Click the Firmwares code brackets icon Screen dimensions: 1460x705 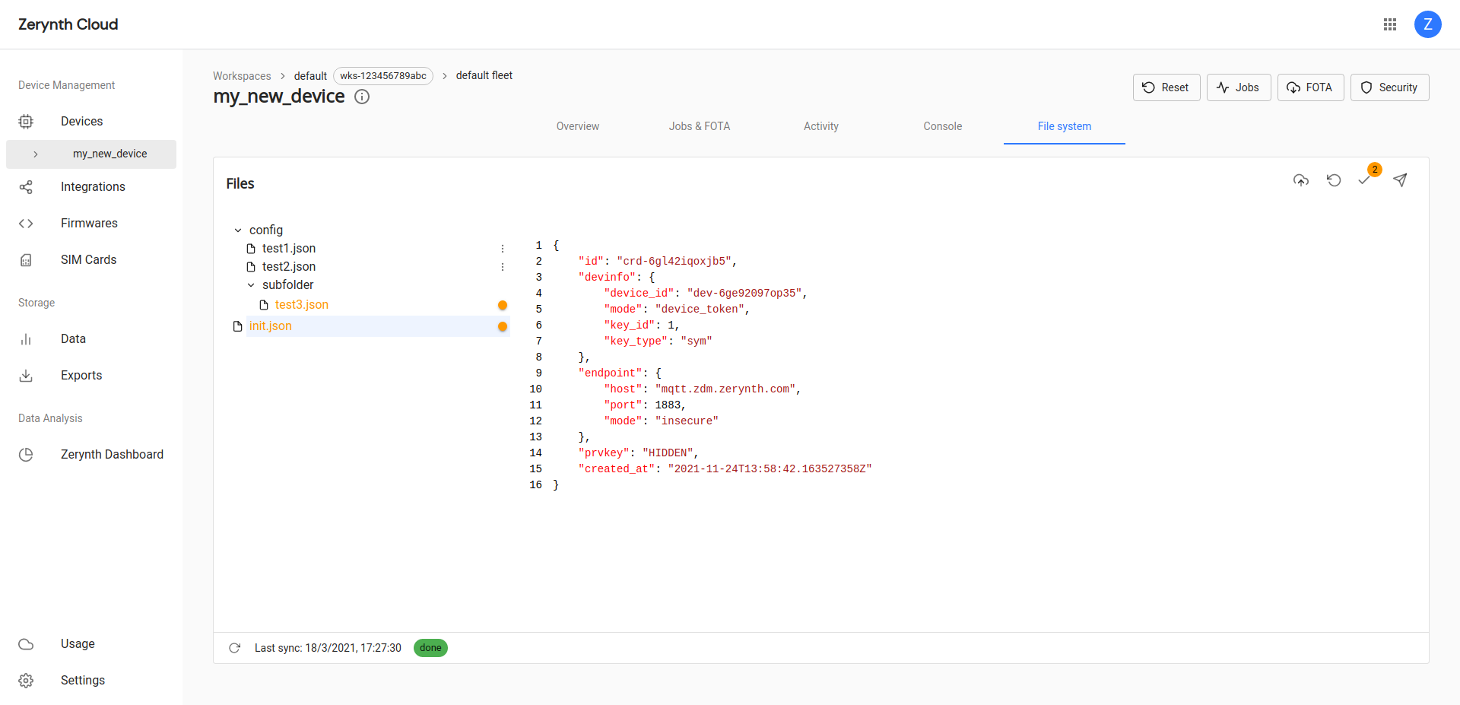(x=26, y=224)
